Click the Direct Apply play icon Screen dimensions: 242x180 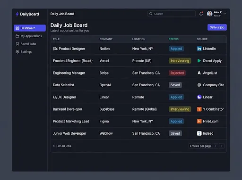[x=199, y=61]
